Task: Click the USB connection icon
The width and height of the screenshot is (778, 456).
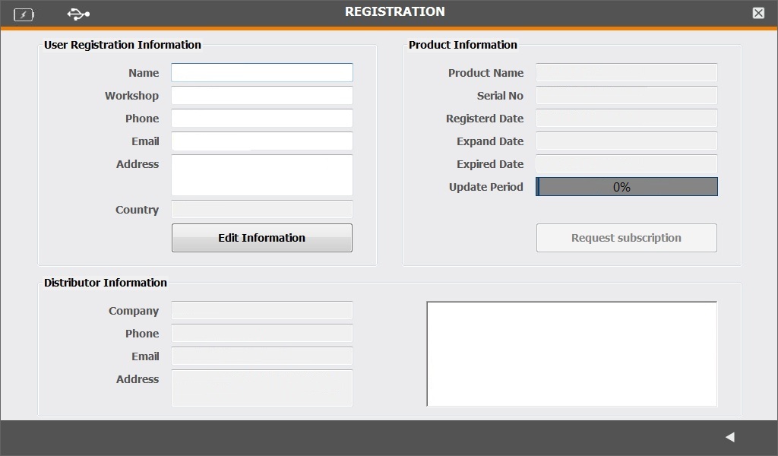Action: point(78,14)
